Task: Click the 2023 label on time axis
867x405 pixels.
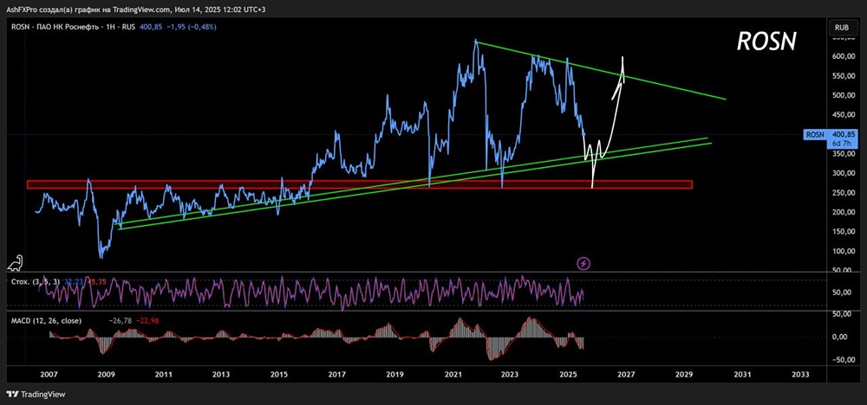Action: coord(510,375)
